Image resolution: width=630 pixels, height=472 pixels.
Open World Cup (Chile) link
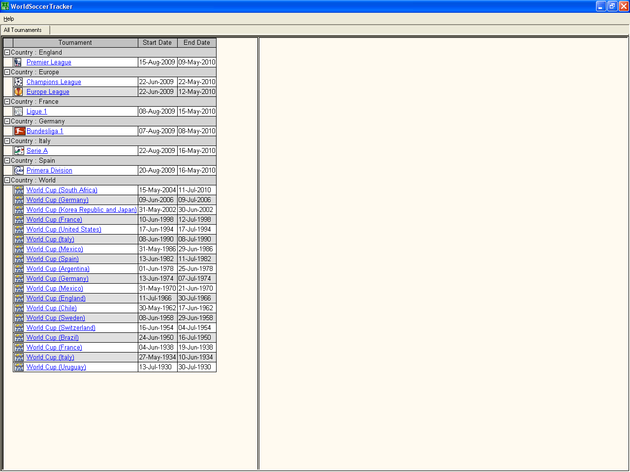[52, 308]
